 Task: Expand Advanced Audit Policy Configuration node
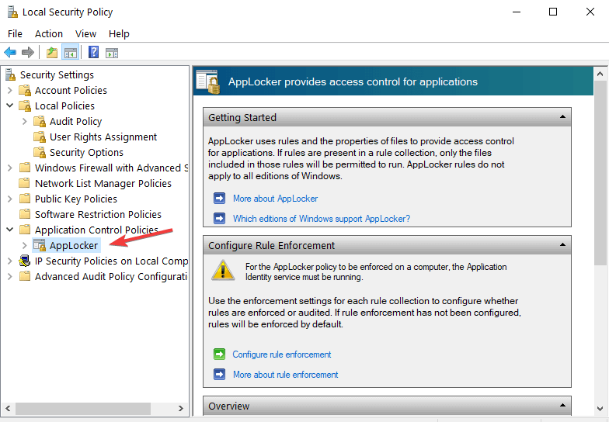[10, 276]
